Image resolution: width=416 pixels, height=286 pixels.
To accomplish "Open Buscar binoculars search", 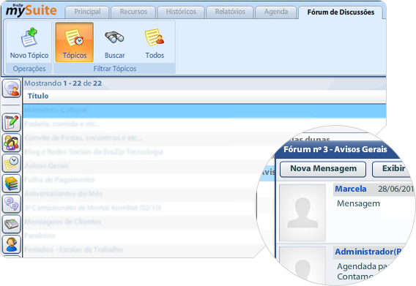I will 114,42.
